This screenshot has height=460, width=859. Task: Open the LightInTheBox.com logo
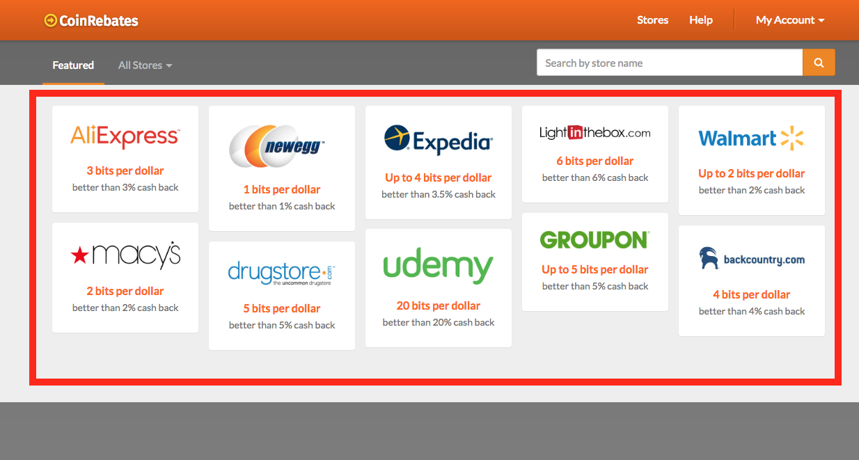pos(595,132)
